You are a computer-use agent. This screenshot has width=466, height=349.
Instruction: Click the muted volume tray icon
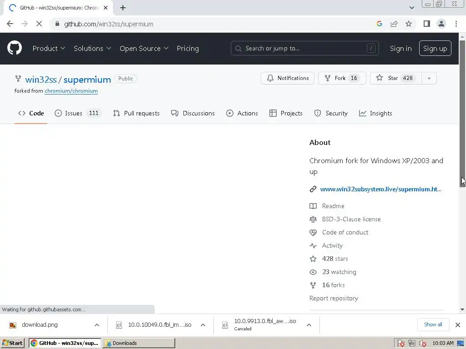point(422,344)
